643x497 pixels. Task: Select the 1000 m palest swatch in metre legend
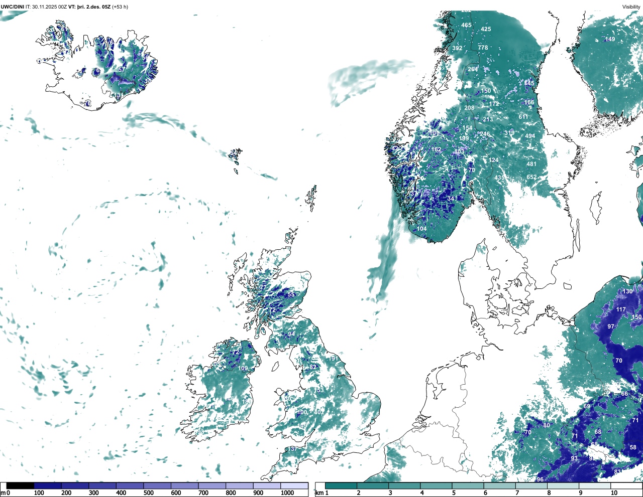pos(294,485)
